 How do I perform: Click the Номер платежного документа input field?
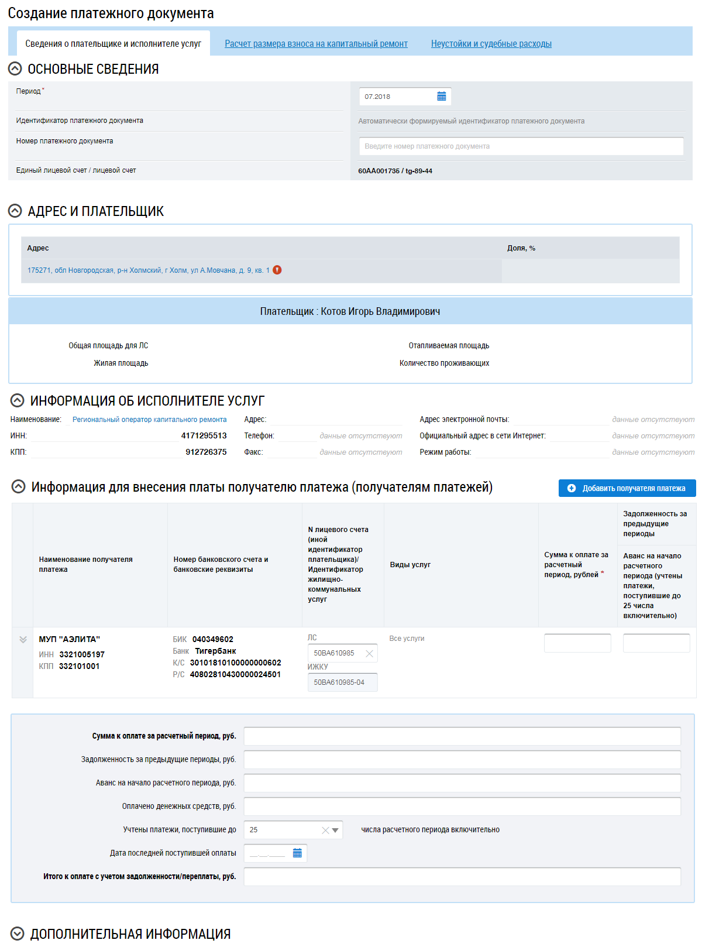pos(521,146)
